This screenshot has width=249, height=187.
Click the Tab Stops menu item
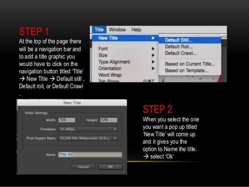point(125,81)
